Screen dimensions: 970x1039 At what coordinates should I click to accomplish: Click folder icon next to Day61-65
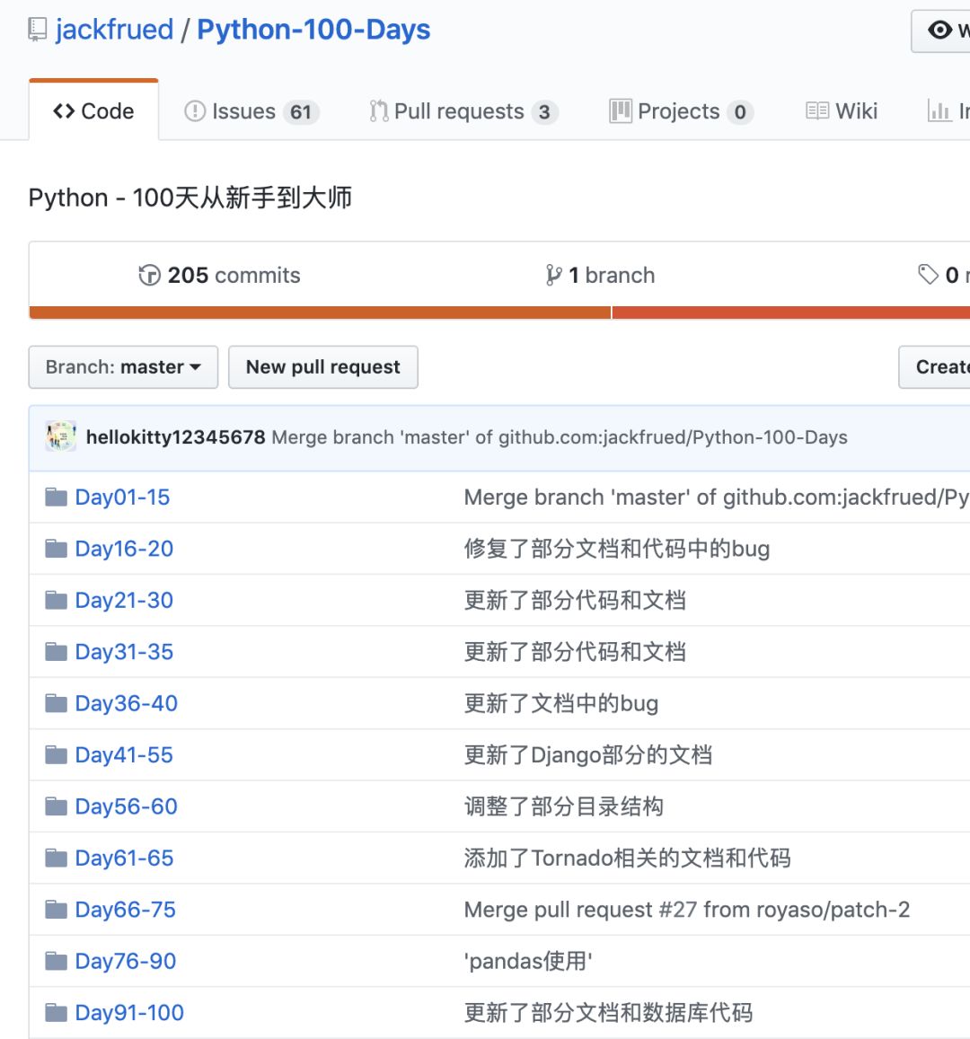[57, 858]
